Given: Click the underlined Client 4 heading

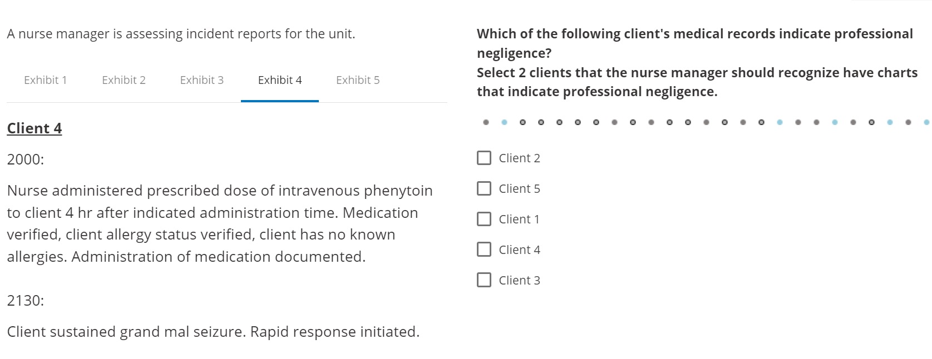Looking at the screenshot, I should 34,128.
